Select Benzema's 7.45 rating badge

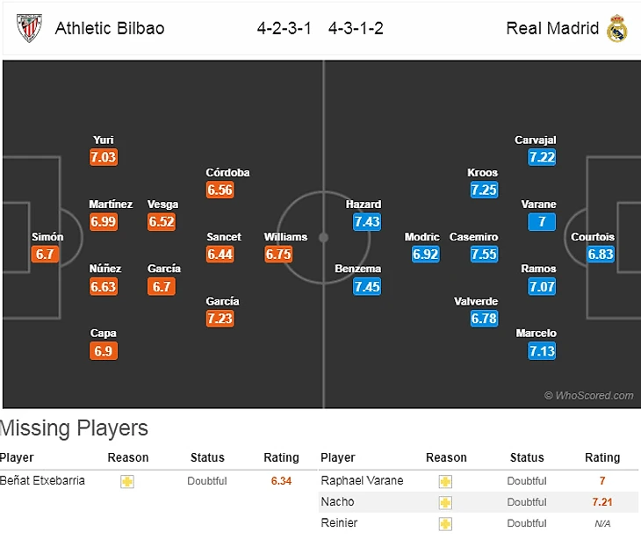click(x=367, y=286)
